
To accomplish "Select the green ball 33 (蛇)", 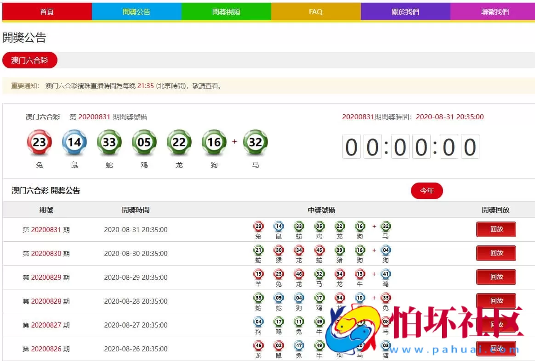I will (109, 142).
